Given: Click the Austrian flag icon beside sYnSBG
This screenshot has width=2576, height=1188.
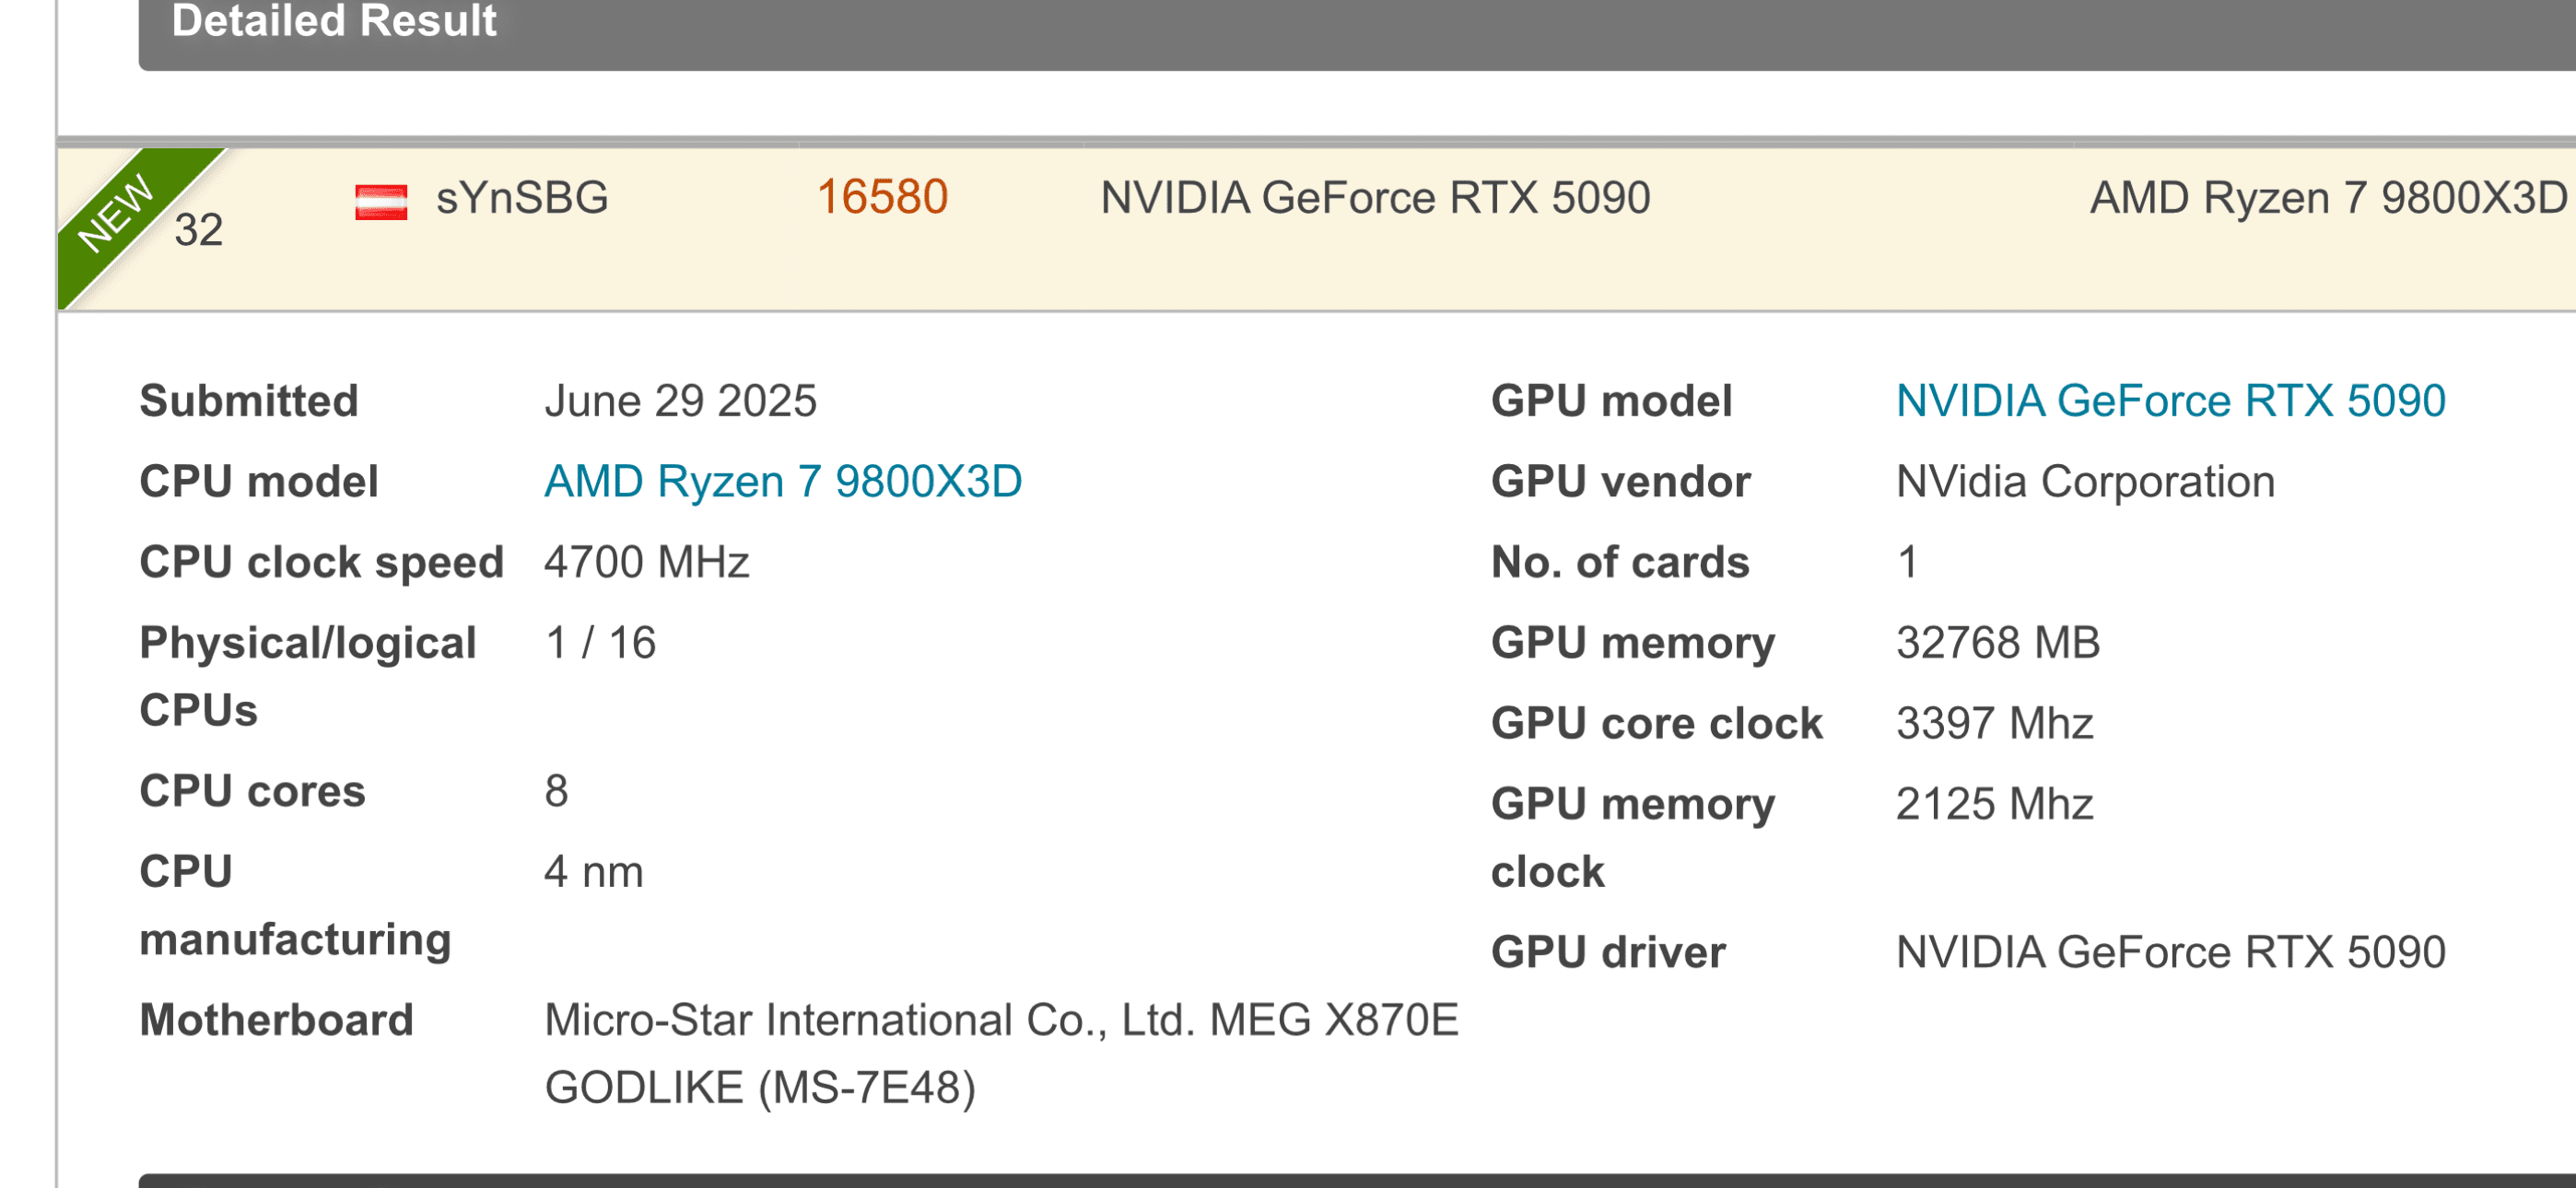Looking at the screenshot, I should point(381,201).
